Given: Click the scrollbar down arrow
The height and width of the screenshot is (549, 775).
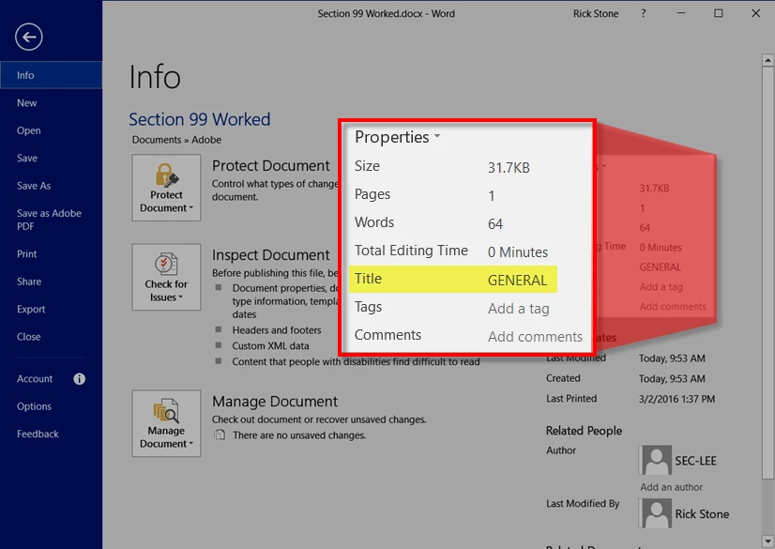Looking at the screenshot, I should point(767,541).
